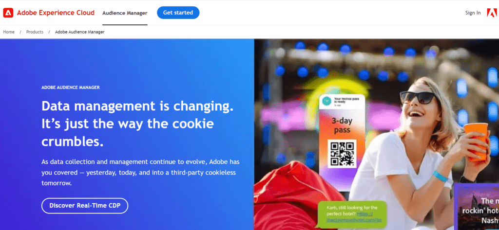
Task: Open the Audience Manager tab
Action: pos(125,13)
